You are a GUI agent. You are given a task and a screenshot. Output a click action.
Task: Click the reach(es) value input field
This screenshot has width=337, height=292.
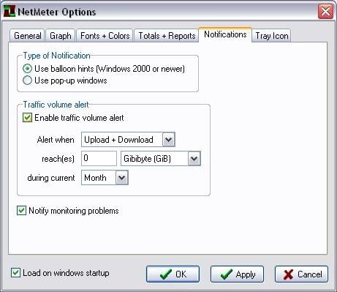click(99, 159)
